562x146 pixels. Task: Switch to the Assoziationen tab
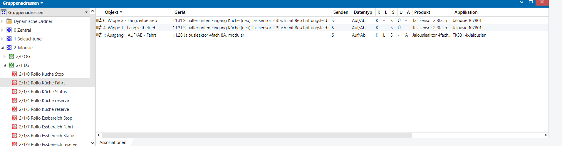coord(113,142)
